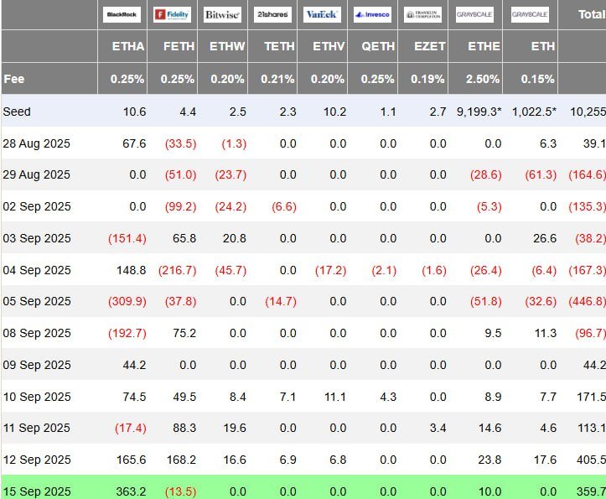Image resolution: width=606 pixels, height=499 pixels.
Task: Select the ETHE ticker header
Action: [484, 46]
